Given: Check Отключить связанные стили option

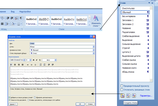Looking at the screenshot, I should pyautogui.click(x=122, y=89).
